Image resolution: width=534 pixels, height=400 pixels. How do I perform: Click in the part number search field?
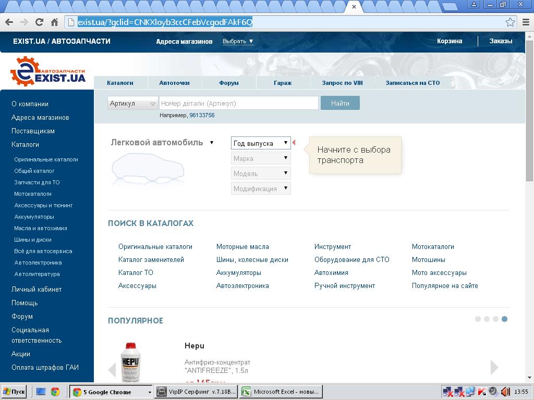point(239,103)
